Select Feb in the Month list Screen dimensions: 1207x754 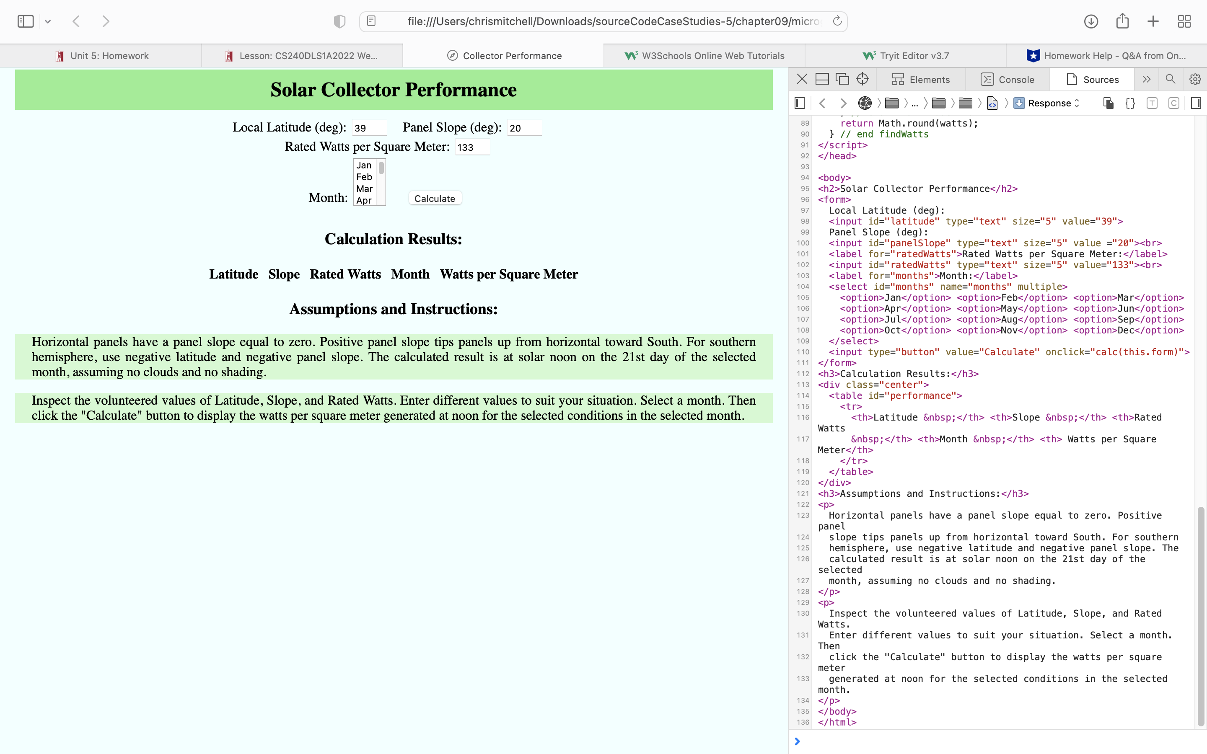(x=364, y=177)
